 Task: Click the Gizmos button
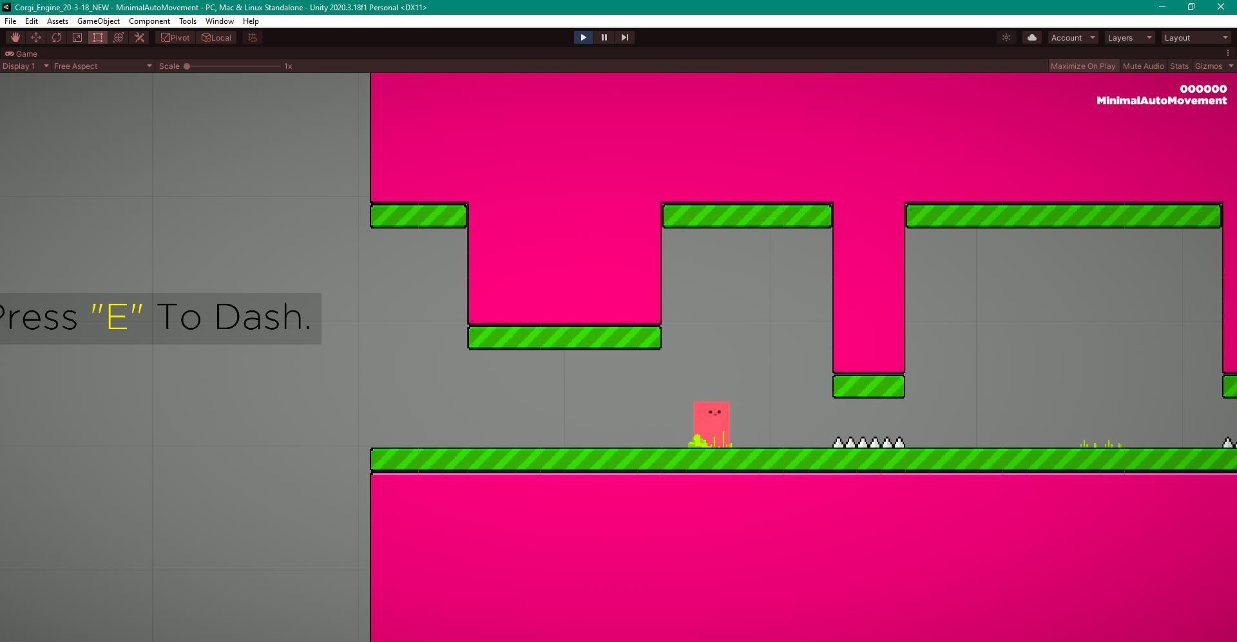click(x=1208, y=66)
